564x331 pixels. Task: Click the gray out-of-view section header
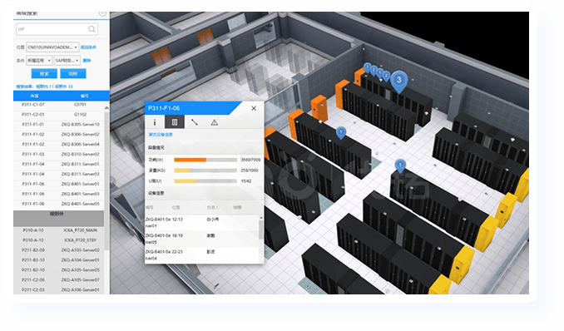coord(59,218)
